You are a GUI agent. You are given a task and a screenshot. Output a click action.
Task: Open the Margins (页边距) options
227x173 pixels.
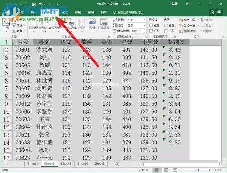33,24
